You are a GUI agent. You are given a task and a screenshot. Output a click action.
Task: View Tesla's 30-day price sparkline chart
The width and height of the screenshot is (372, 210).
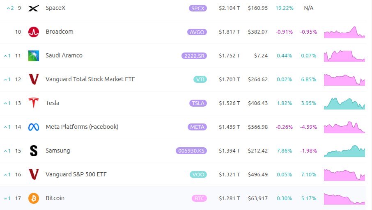[344, 103]
